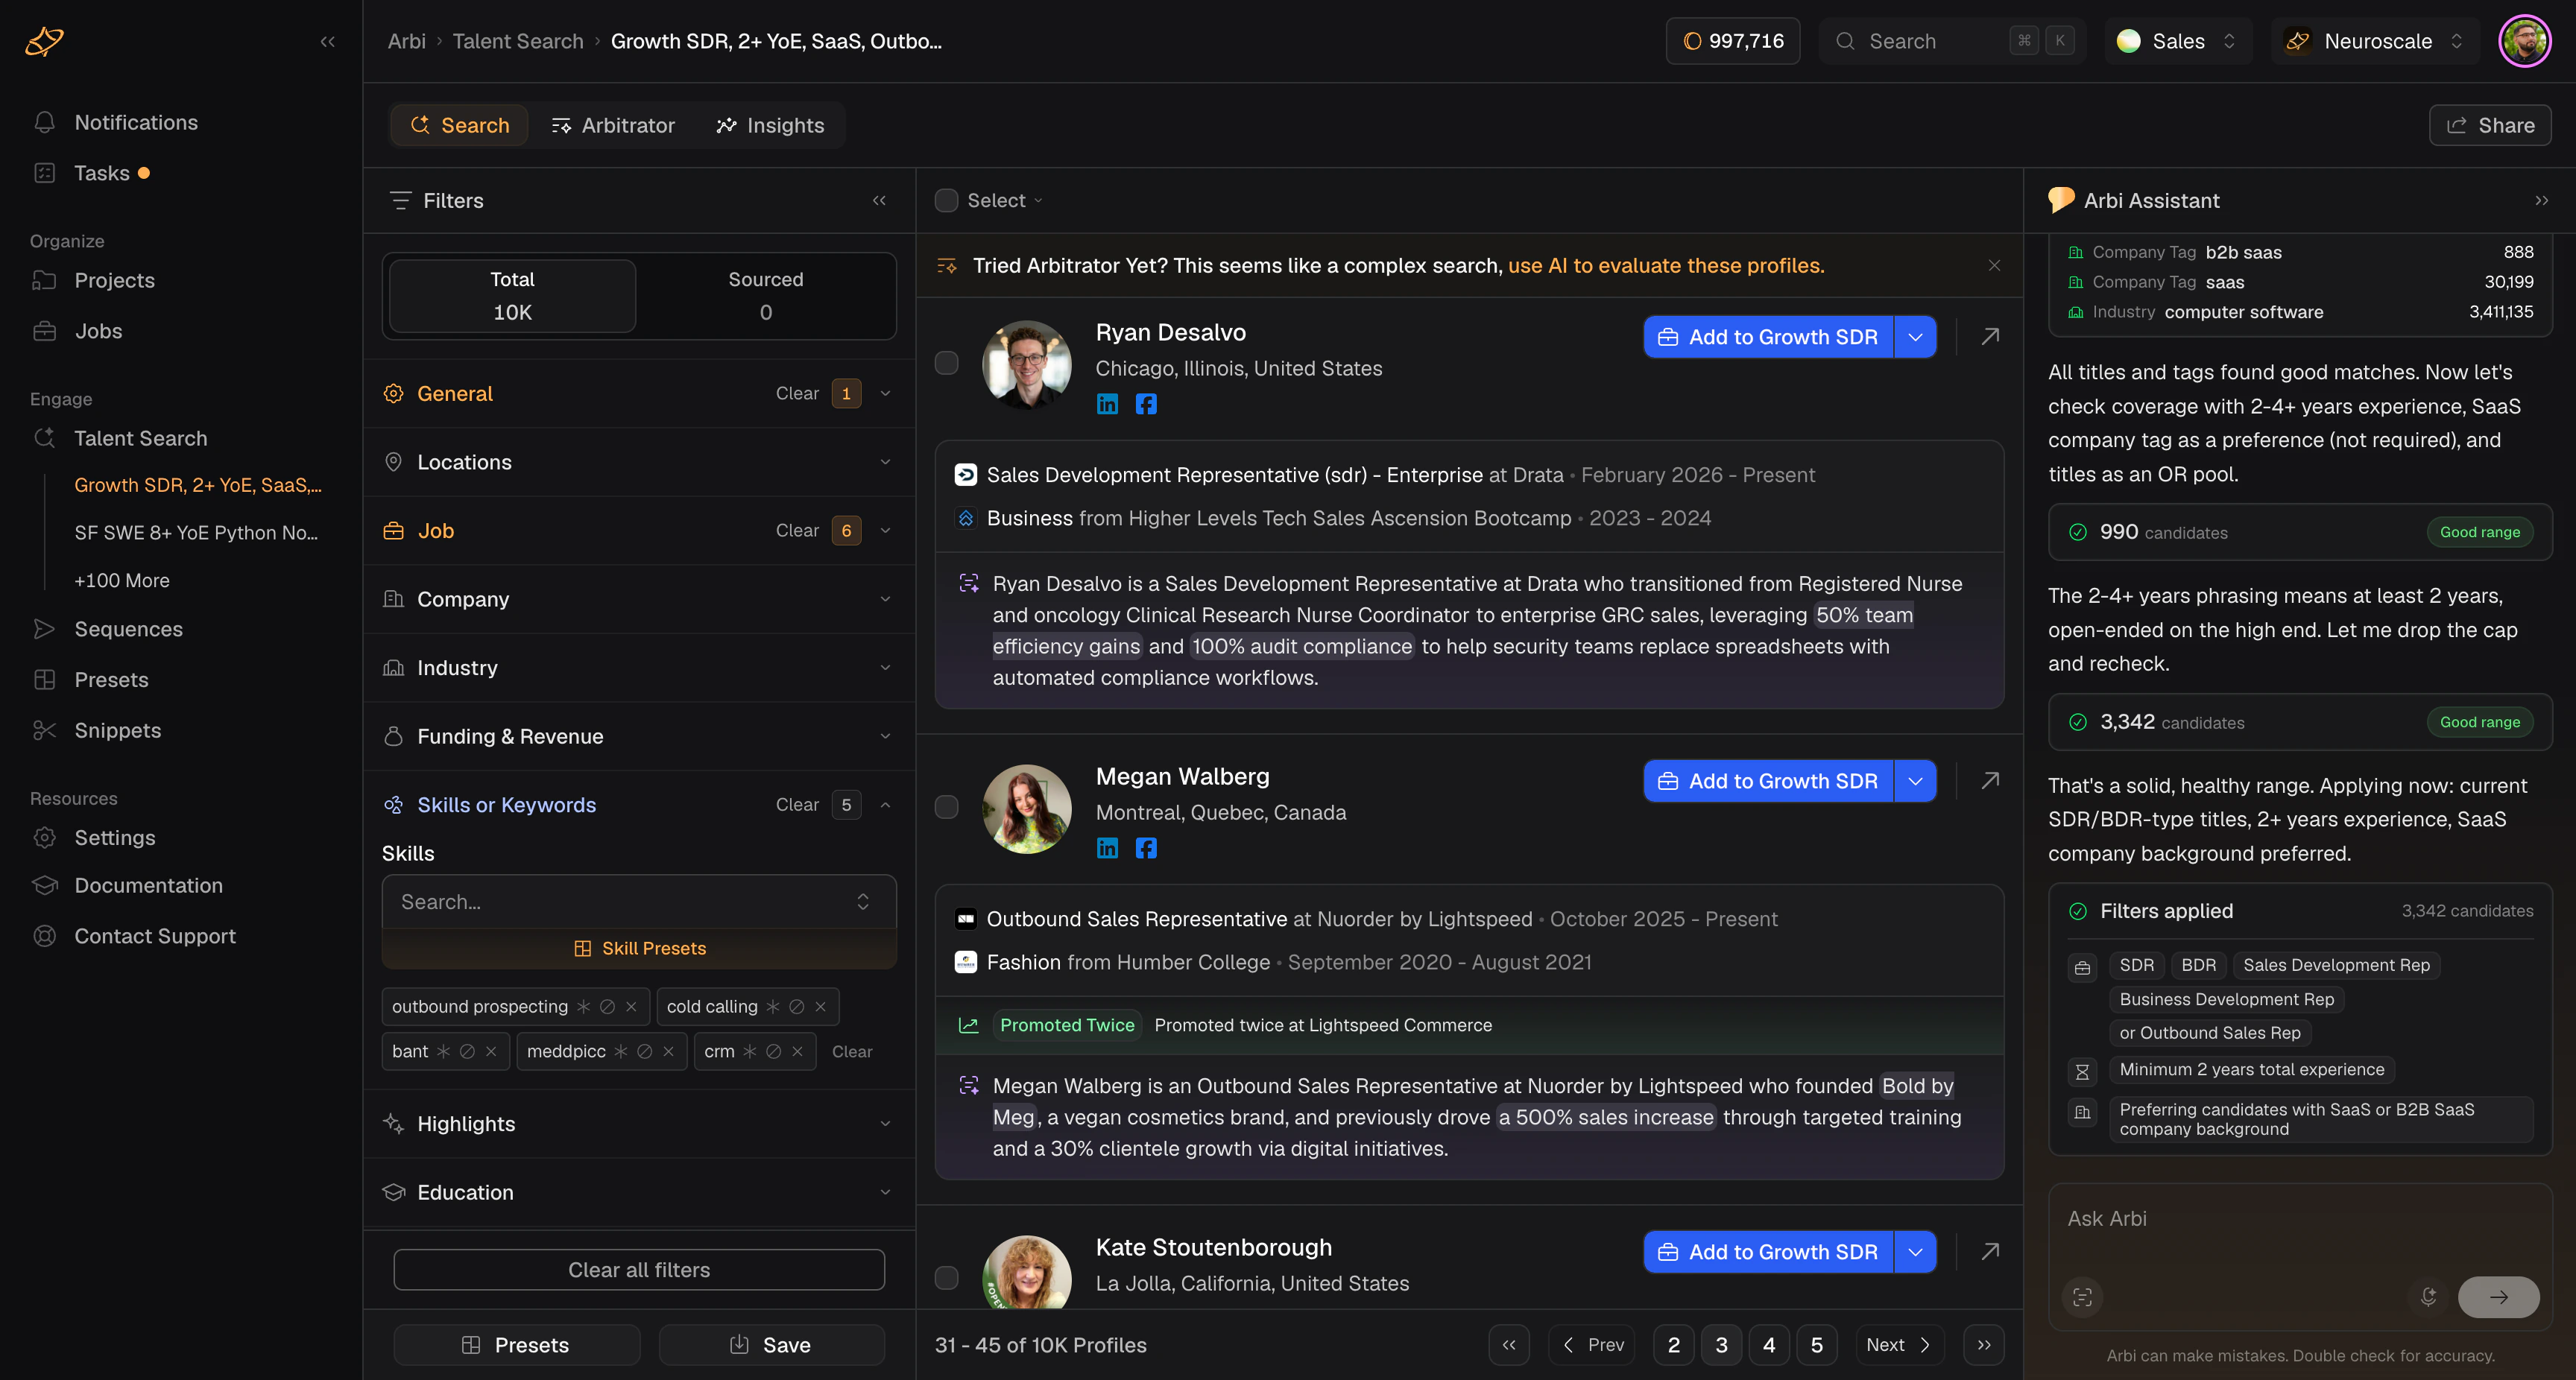Exclude the crm skill
Screen dimensions: 2576x1380
coord(773,1052)
